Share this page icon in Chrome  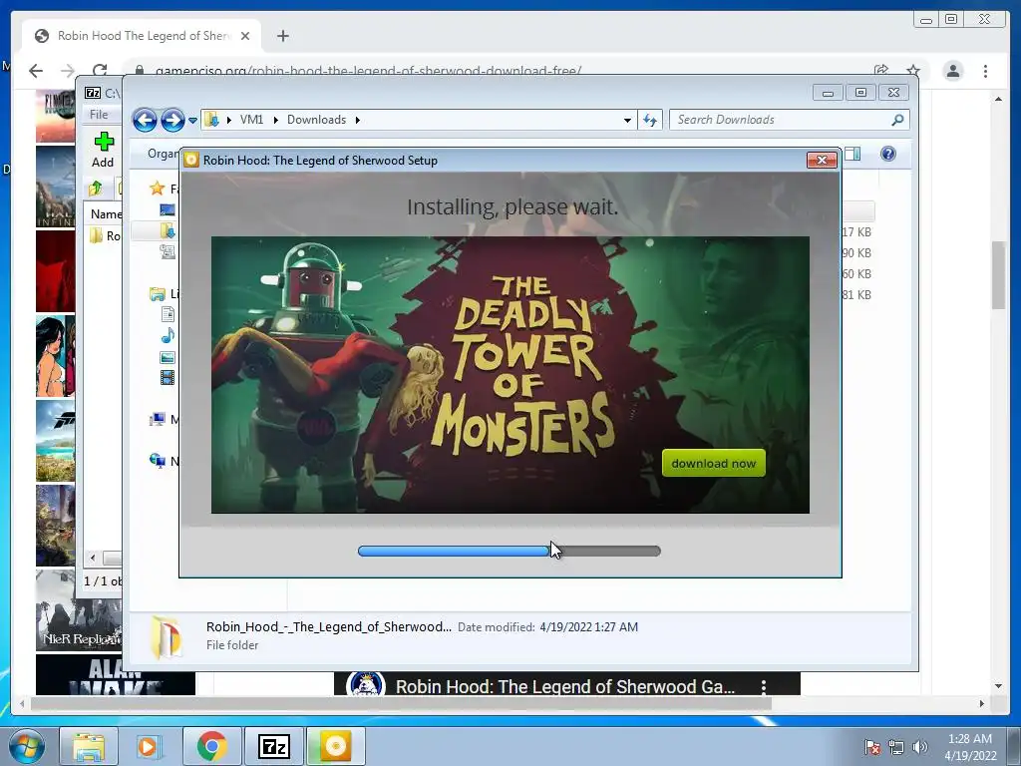point(881,71)
